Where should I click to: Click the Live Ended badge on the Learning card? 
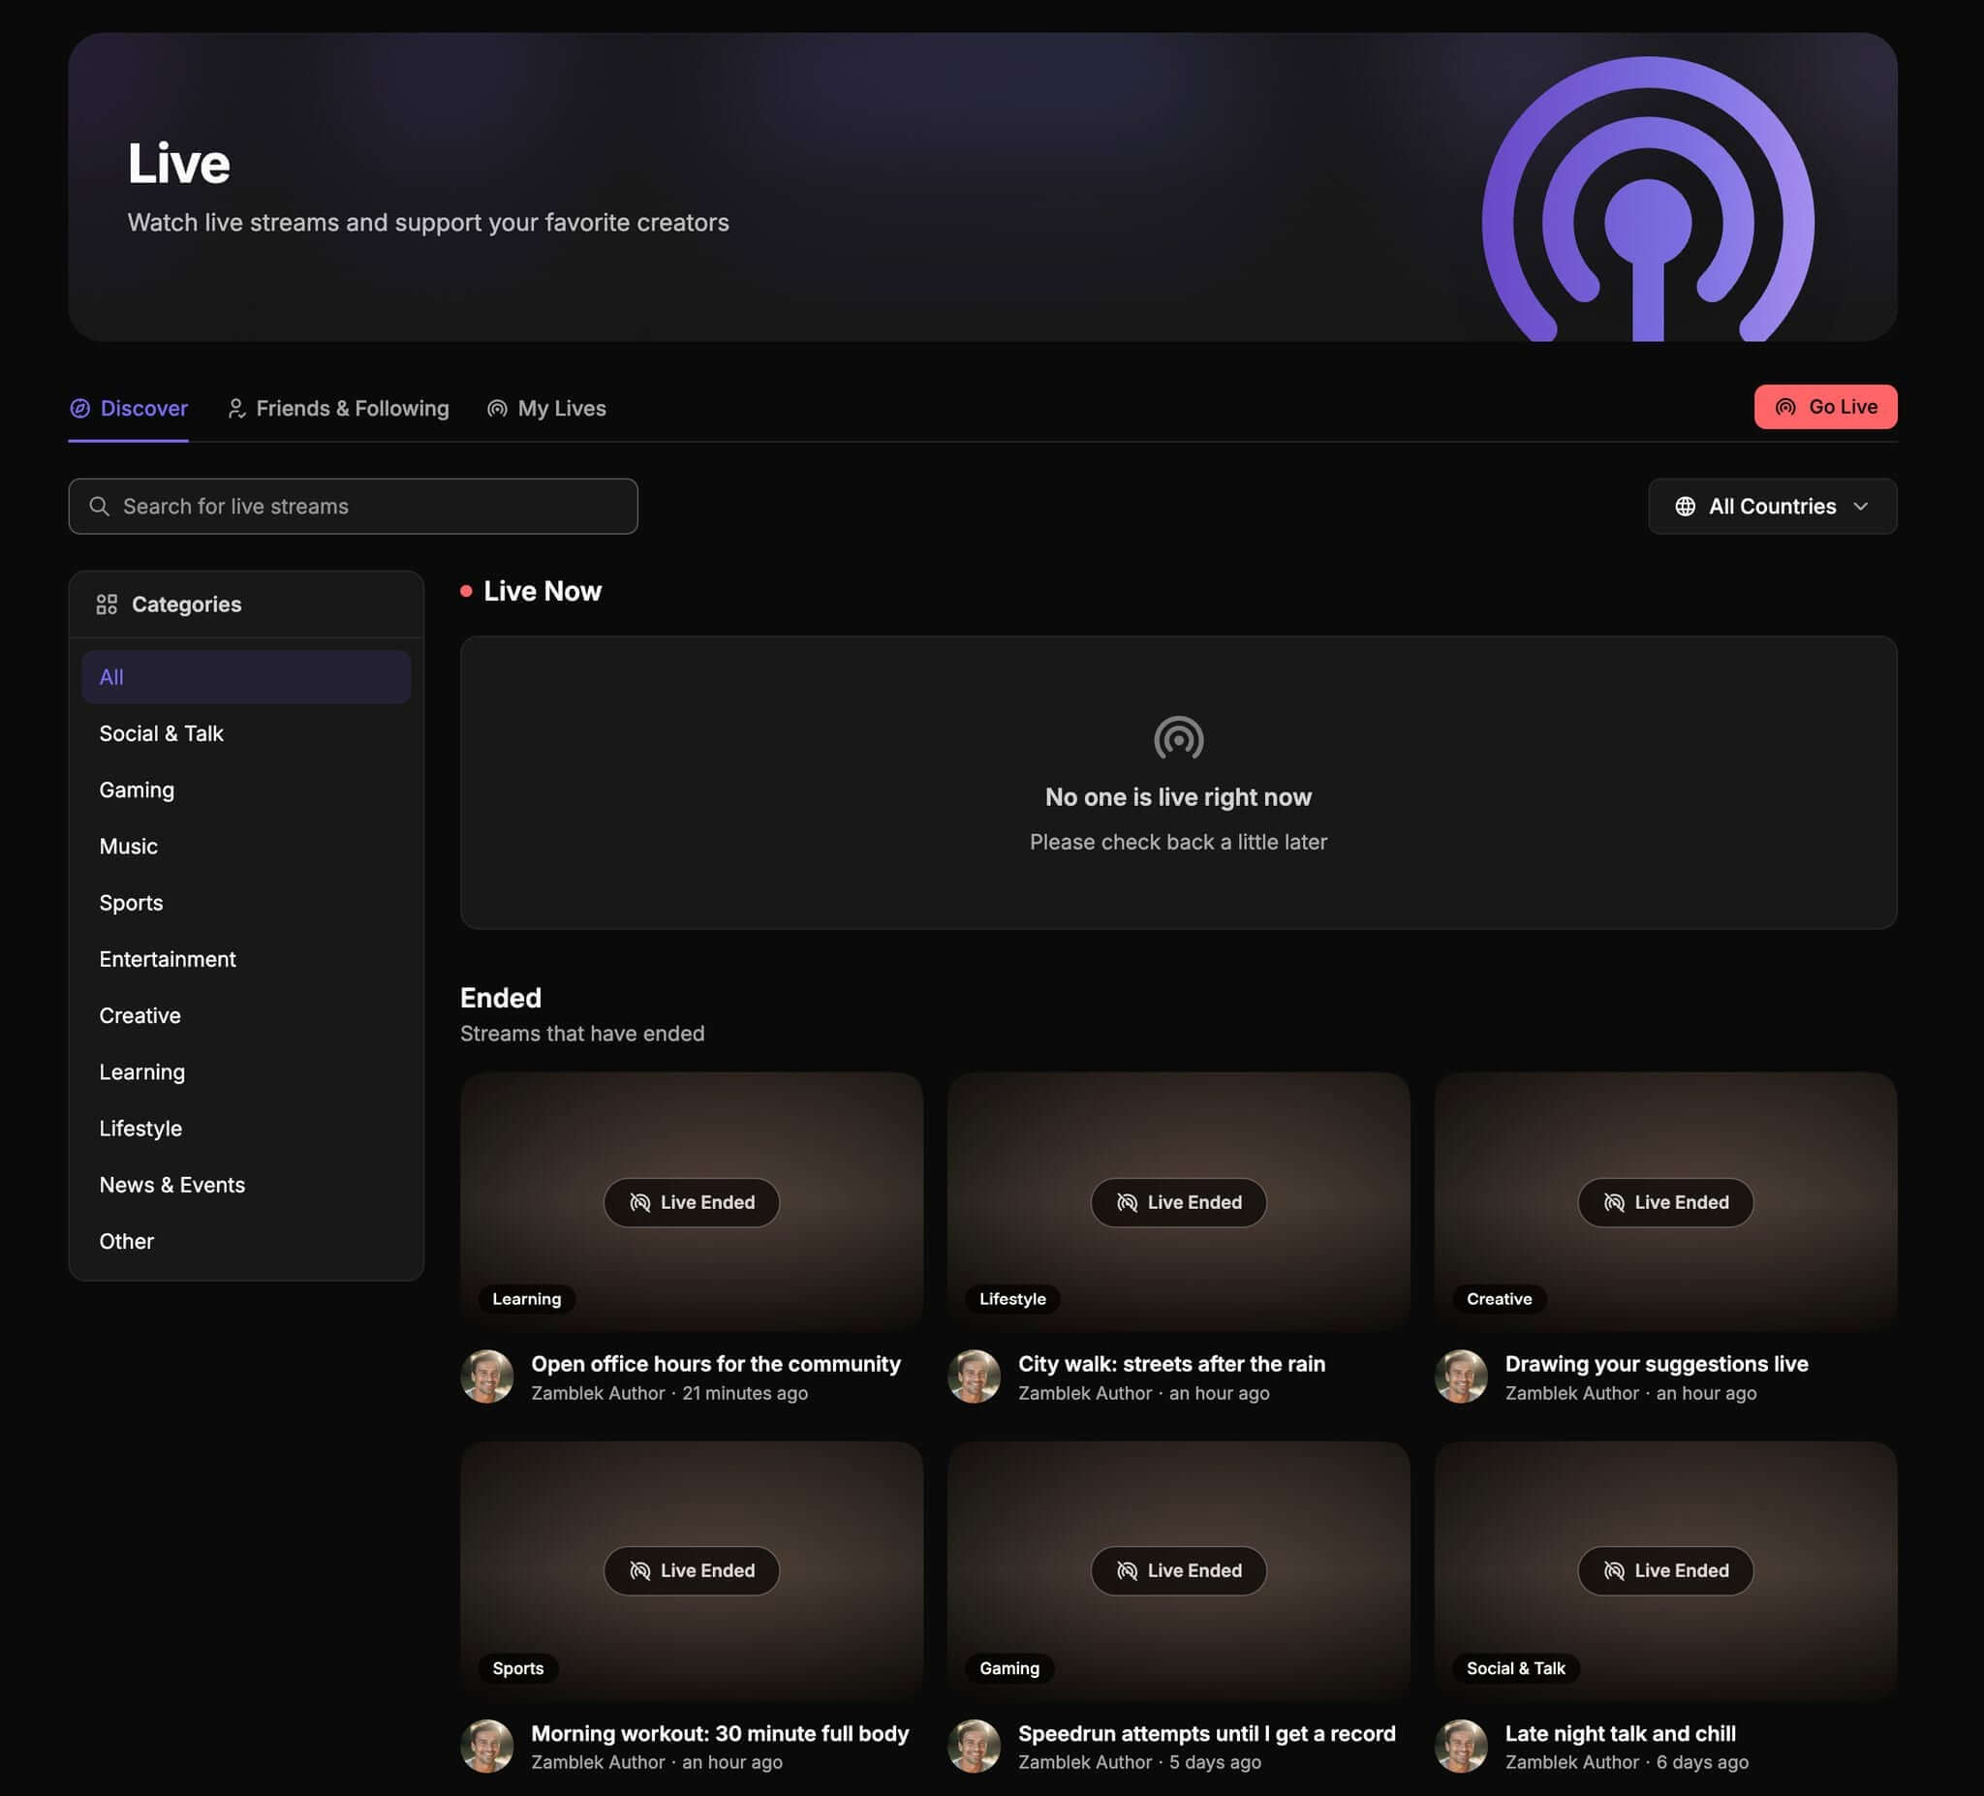[x=692, y=1202]
